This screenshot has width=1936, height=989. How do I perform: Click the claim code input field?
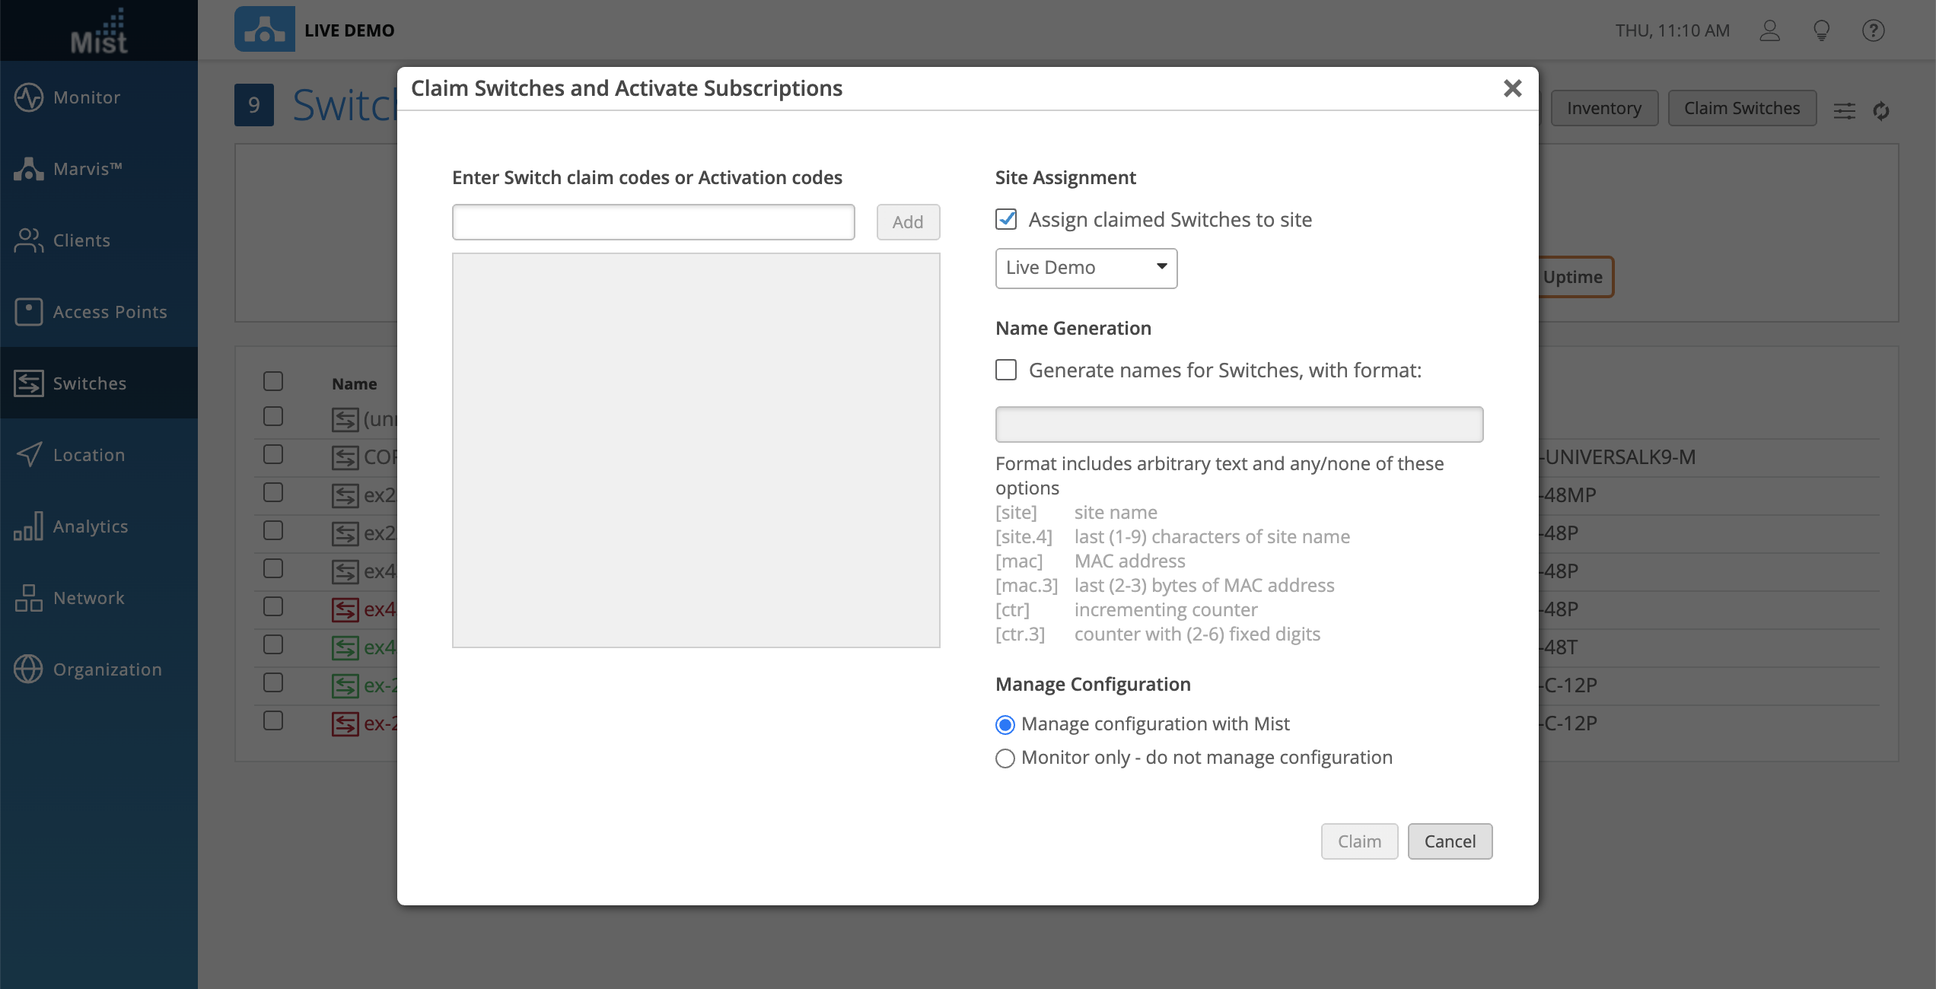pos(653,222)
